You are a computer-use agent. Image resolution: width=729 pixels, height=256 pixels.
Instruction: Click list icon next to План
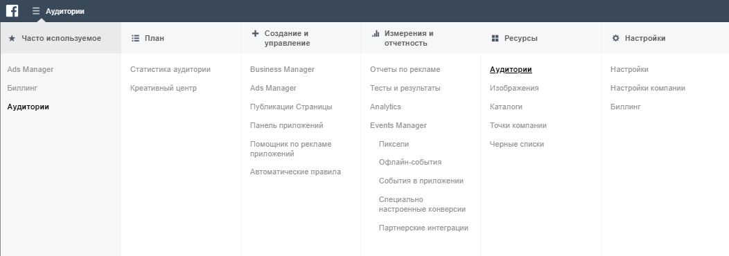[x=135, y=38]
